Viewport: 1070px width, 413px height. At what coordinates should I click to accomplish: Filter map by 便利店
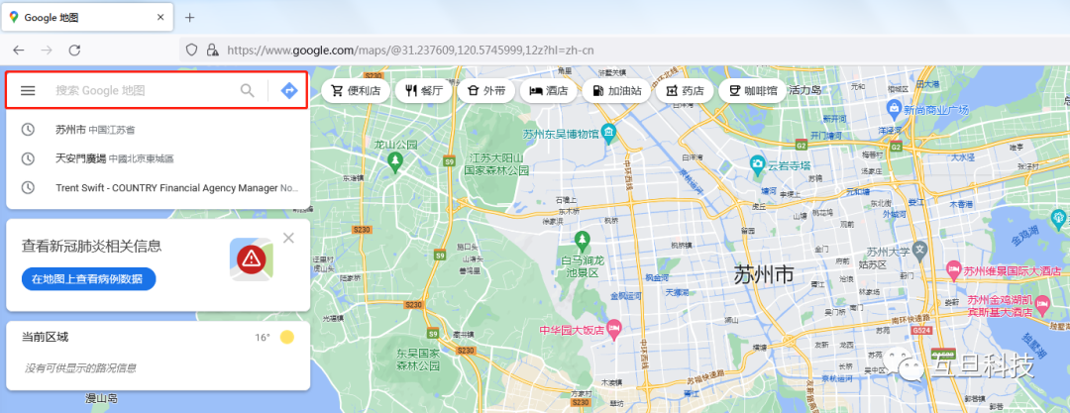click(356, 91)
